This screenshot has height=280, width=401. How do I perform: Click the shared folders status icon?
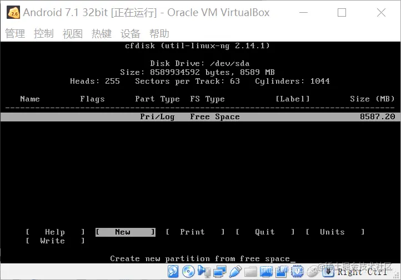click(250, 272)
